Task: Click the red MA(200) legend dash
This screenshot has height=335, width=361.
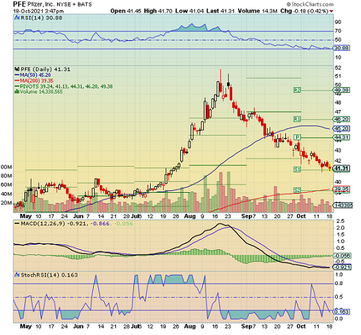Action: tap(17, 81)
